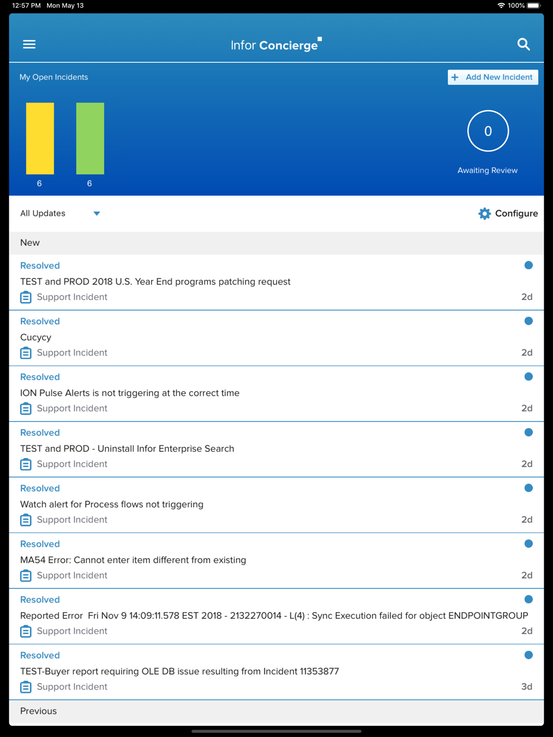Tap unread dot on MA54 Error incident
The height and width of the screenshot is (737, 553).
[x=529, y=544]
